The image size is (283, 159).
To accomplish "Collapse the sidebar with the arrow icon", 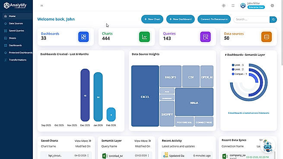I will (41, 6).
